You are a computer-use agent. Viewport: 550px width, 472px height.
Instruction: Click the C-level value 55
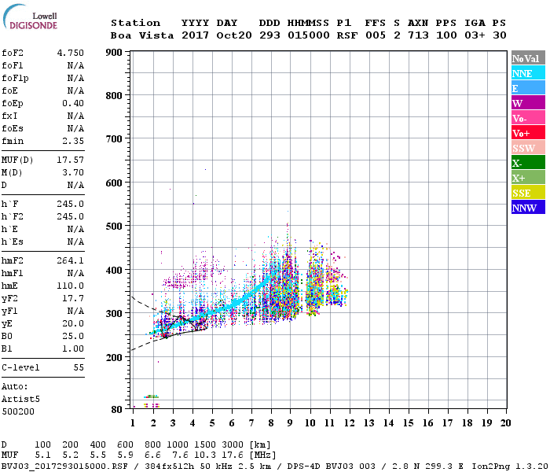pos(79,367)
